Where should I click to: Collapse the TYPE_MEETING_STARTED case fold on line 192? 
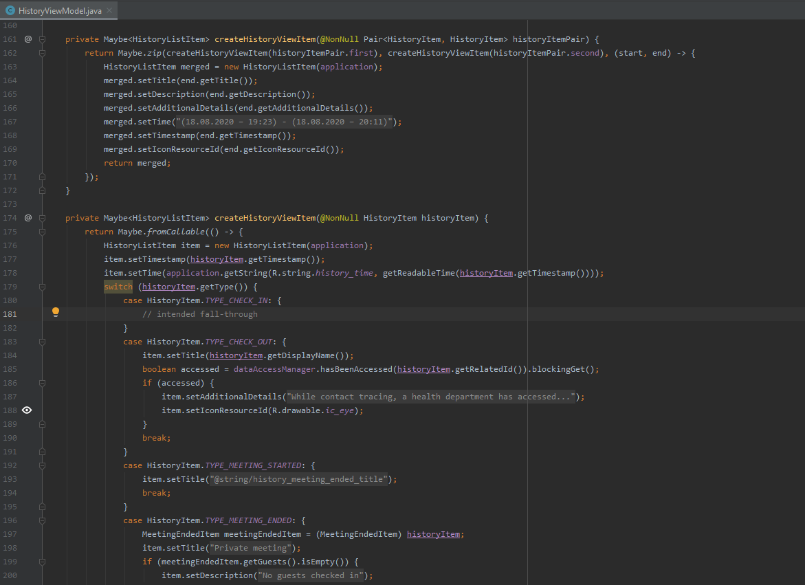42,465
